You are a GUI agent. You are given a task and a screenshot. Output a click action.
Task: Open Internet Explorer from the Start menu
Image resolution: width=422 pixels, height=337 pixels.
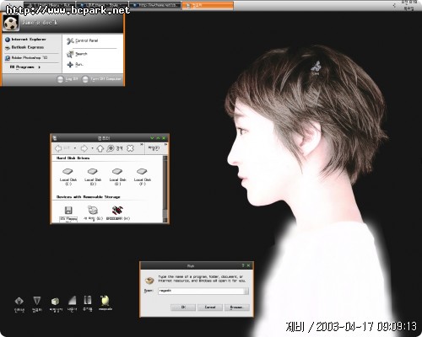[25, 40]
